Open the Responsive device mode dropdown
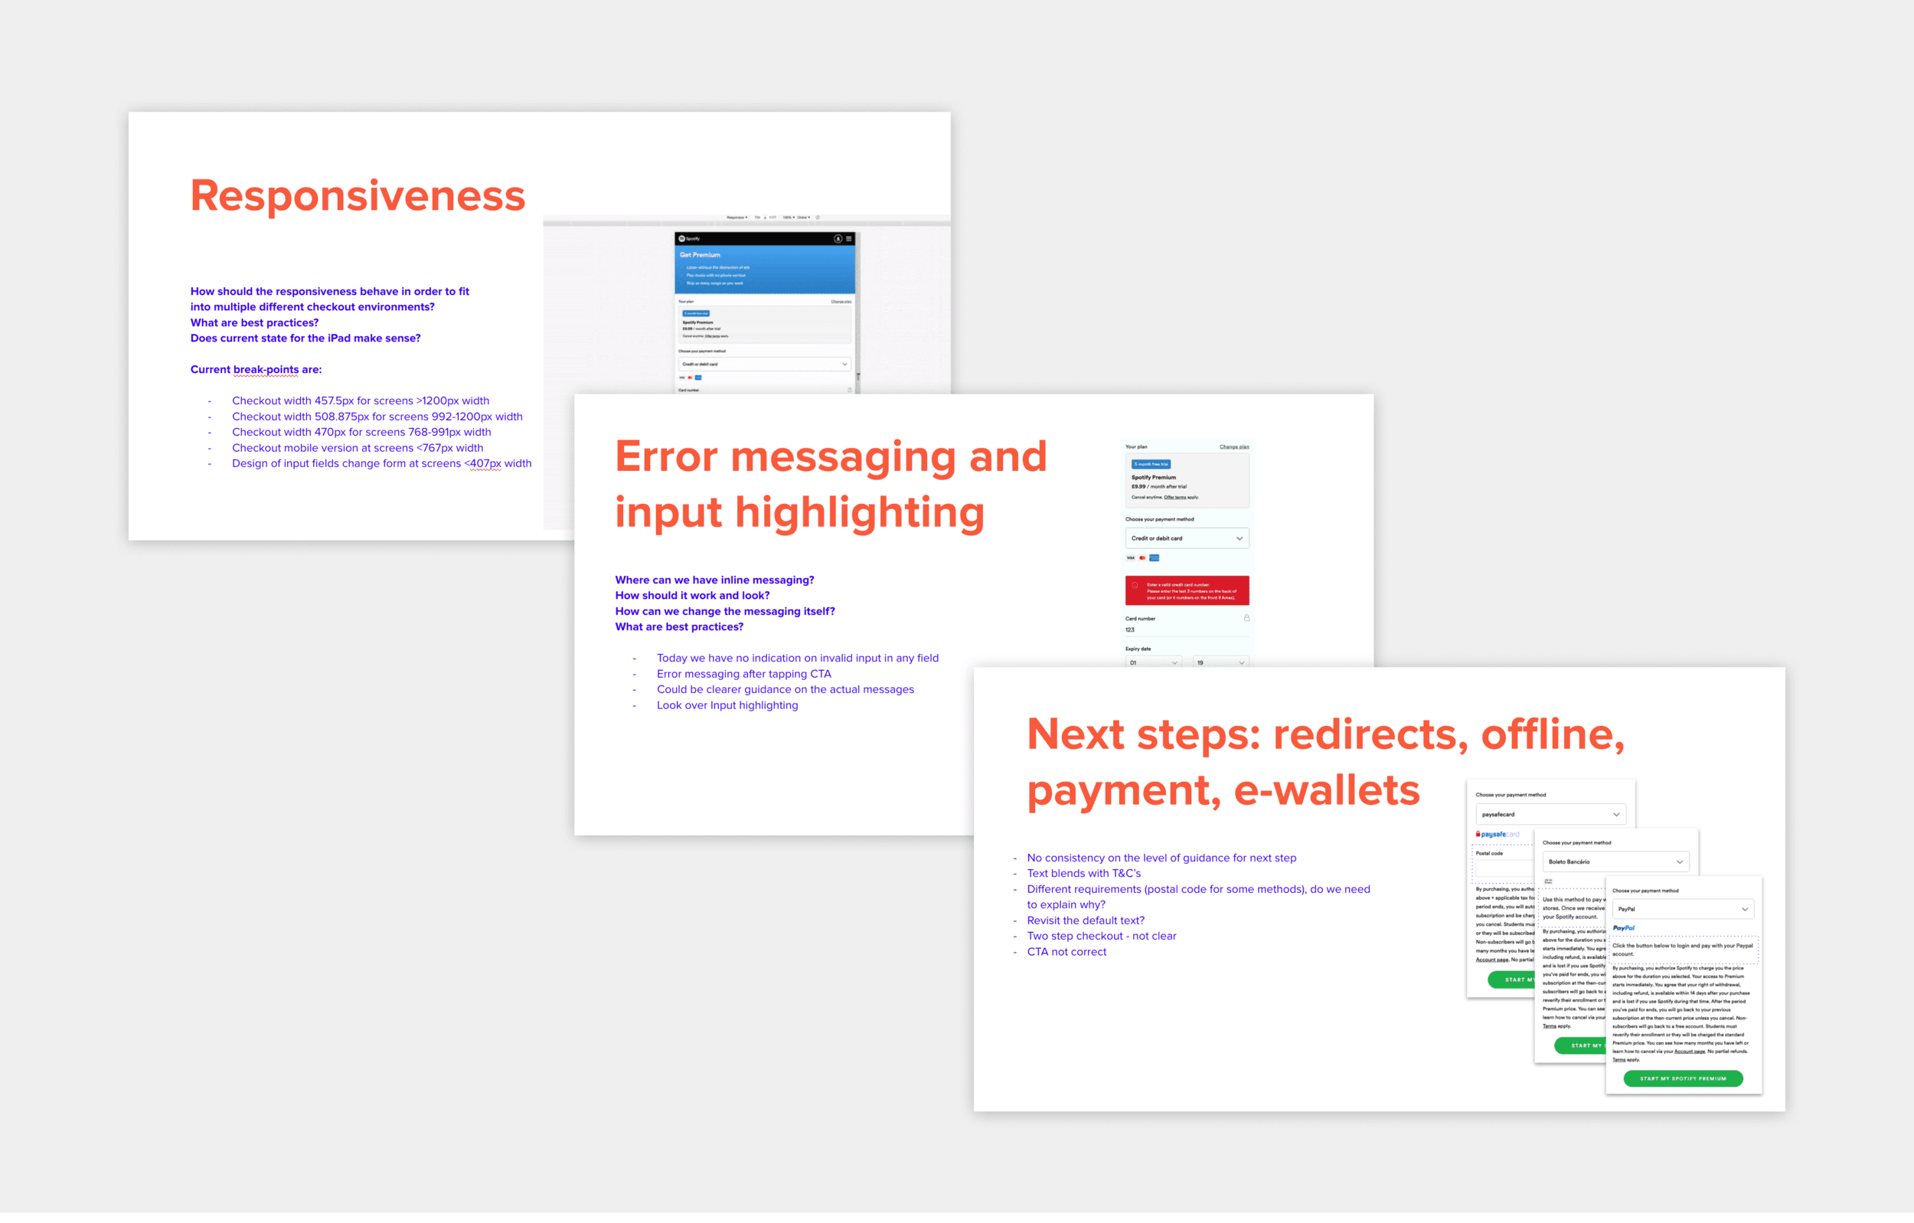Viewport: 1914px width, 1223px height. [x=737, y=217]
